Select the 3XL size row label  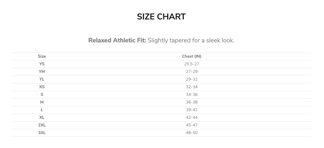[x=42, y=133]
